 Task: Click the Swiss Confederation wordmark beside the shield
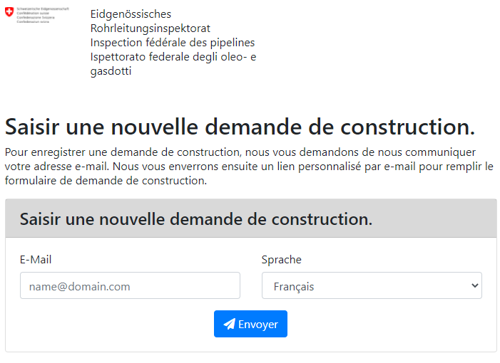43,15
